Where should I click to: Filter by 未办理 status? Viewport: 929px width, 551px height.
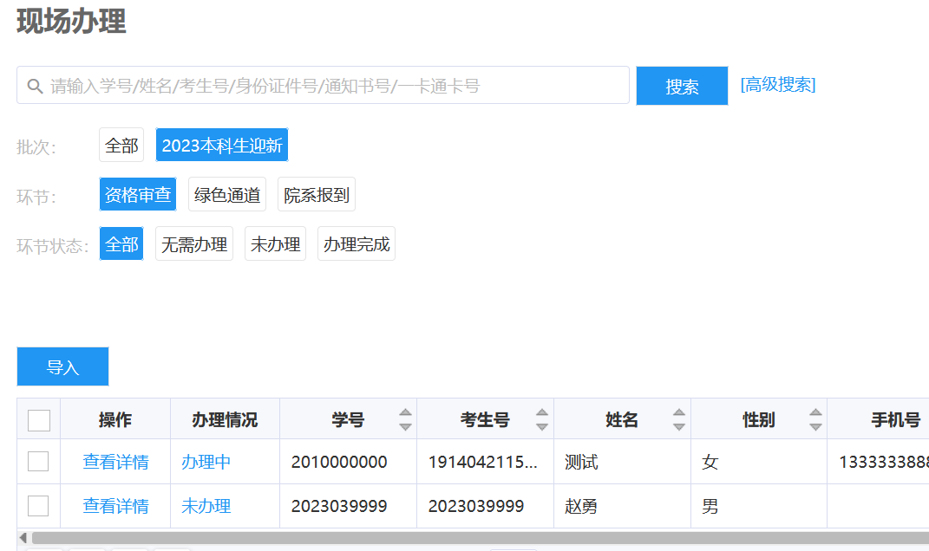[276, 243]
